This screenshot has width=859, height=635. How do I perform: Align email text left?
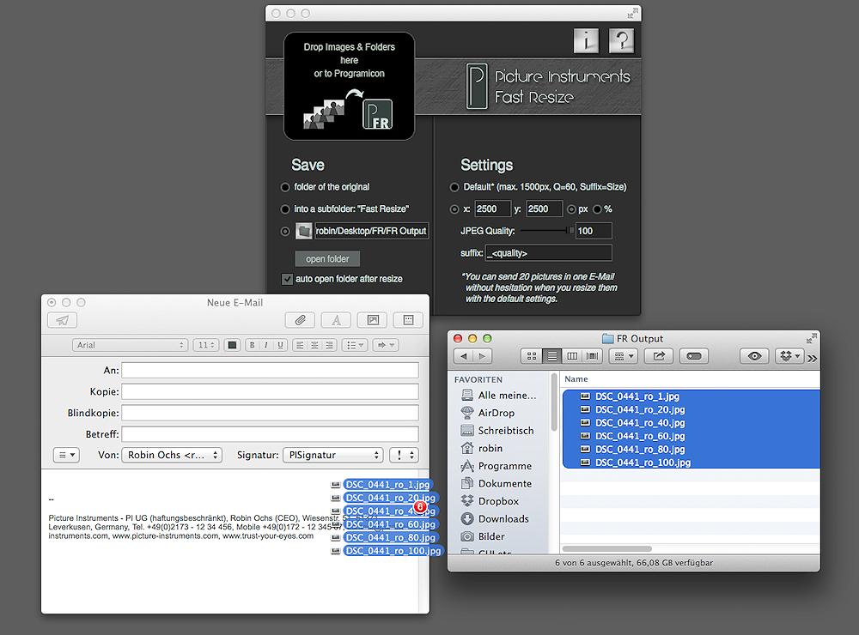pyautogui.click(x=300, y=345)
